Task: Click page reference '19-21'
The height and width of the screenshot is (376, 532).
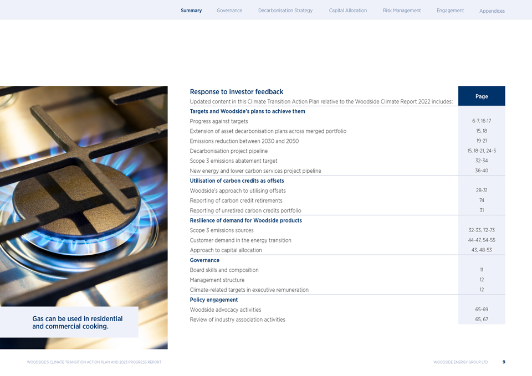Action: coord(482,140)
